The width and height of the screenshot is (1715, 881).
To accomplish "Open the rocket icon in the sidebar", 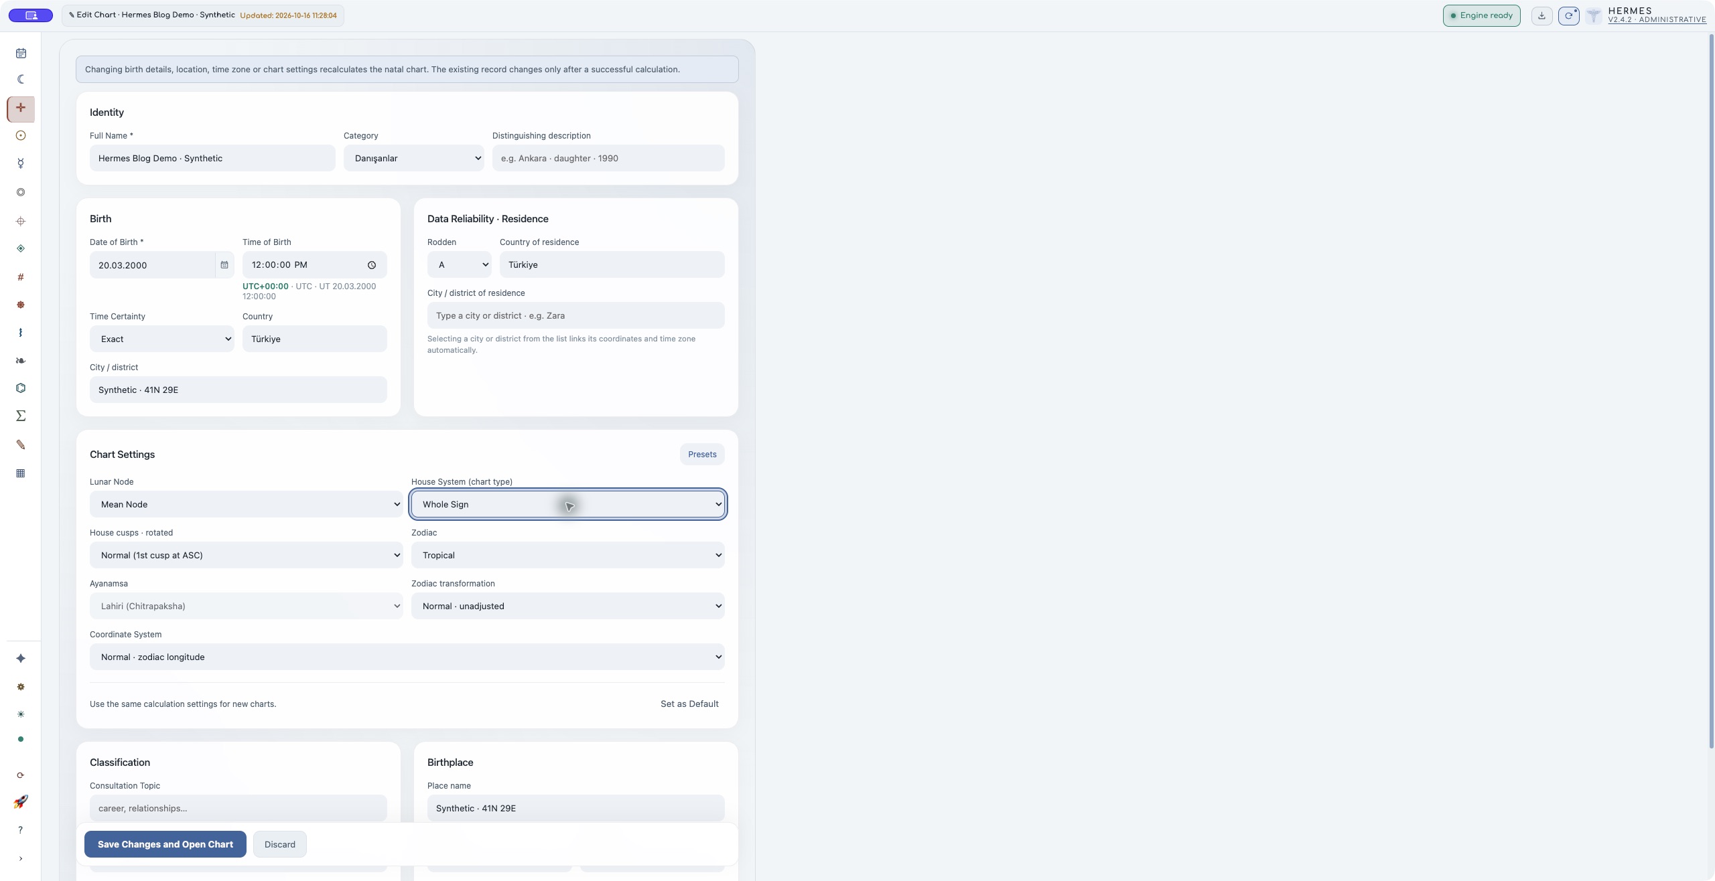I will point(21,801).
